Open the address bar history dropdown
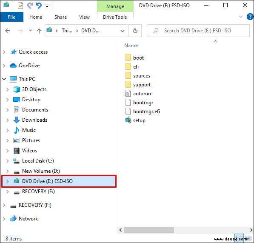The image size is (254, 243). (x=123, y=31)
